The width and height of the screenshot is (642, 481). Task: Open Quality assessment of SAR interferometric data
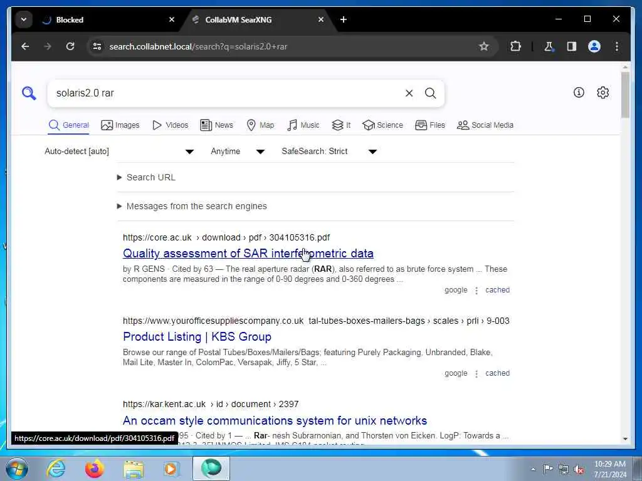pyautogui.click(x=248, y=254)
